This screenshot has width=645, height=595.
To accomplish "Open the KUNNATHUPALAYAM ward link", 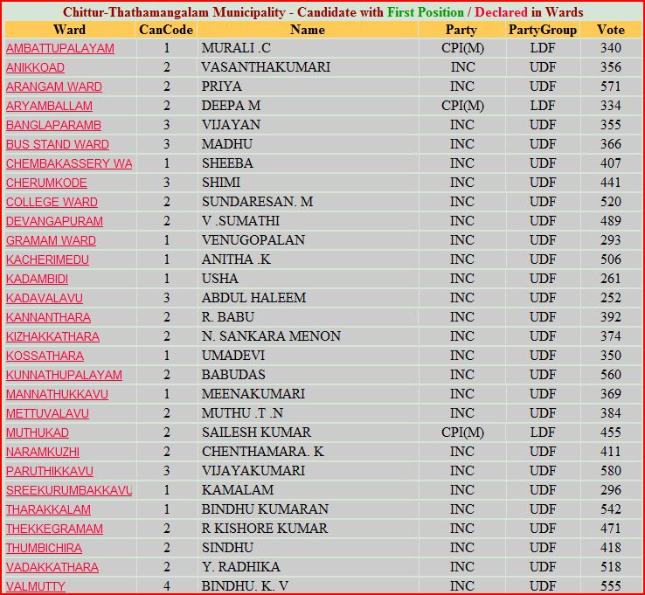I will pos(64,375).
